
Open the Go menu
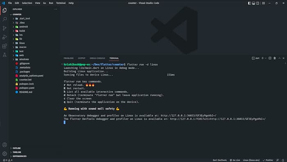pos(44,3)
